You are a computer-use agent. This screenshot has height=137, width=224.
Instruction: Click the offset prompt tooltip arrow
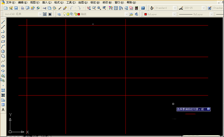point(209,109)
